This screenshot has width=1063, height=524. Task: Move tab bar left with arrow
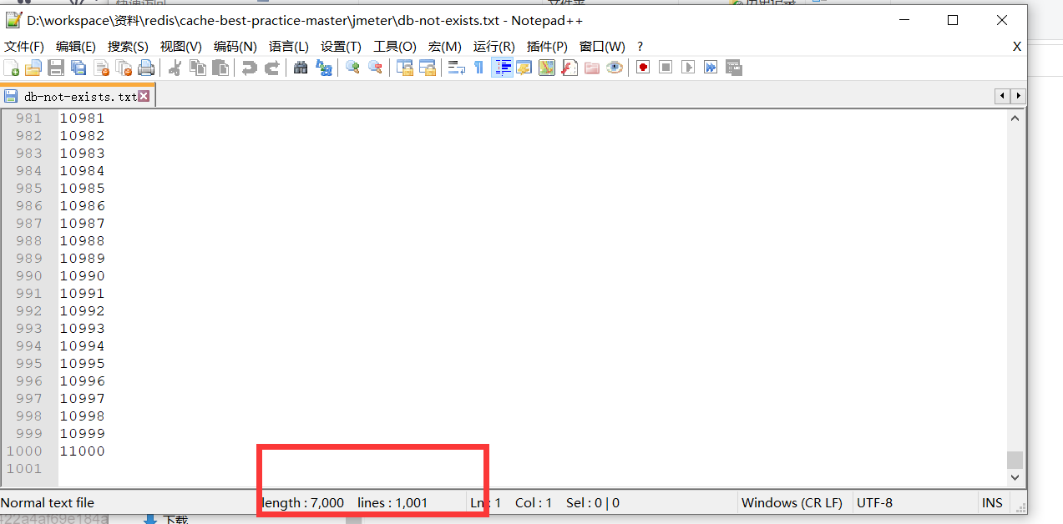pos(1002,97)
